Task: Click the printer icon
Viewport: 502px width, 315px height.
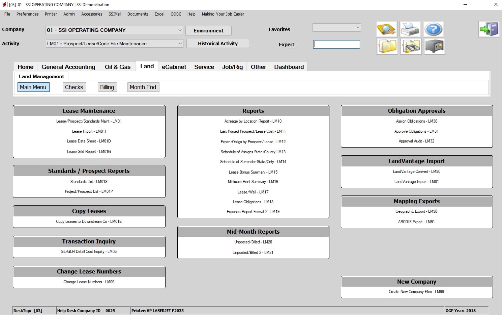Action: 410,29
